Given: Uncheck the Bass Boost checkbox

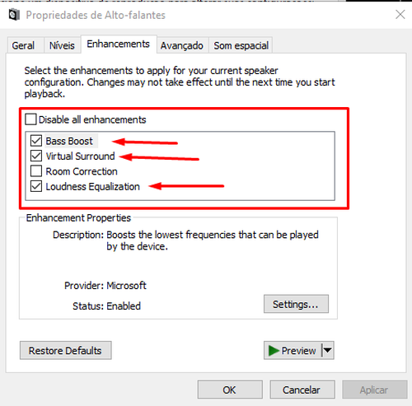Looking at the screenshot, I should pos(36,141).
